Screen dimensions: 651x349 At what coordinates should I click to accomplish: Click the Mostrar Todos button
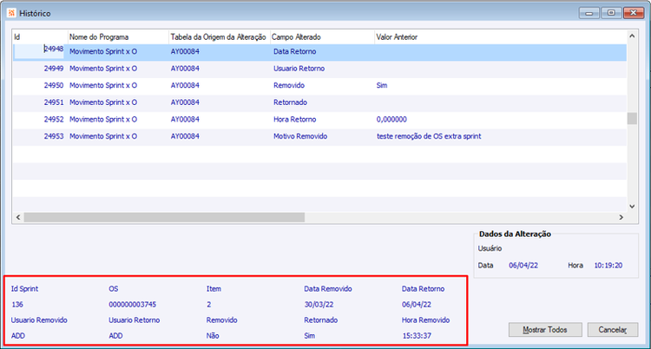coord(545,330)
